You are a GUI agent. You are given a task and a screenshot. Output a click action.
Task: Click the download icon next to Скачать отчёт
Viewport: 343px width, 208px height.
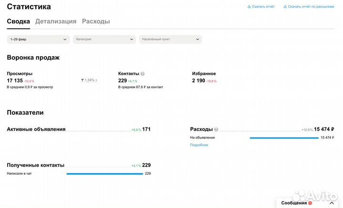pyautogui.click(x=249, y=7)
